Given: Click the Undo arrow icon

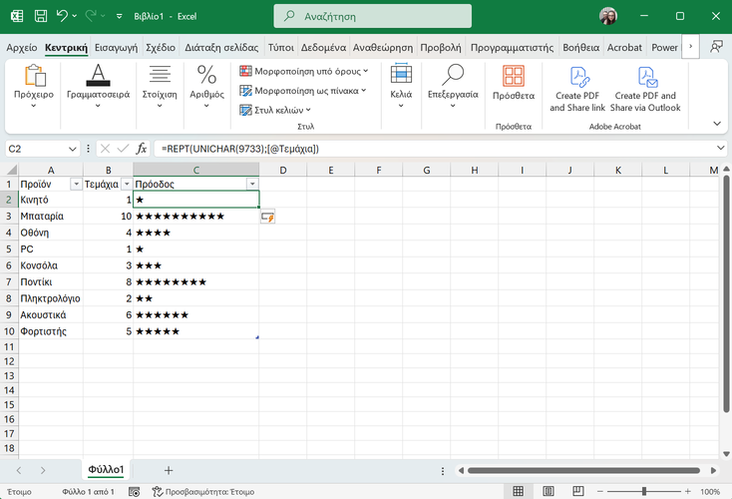Looking at the screenshot, I should click(62, 16).
